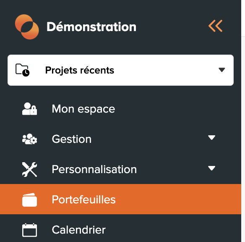Image resolution: width=245 pixels, height=242 pixels.
Task: Expand the Personnalisation submenu arrow
Action: [211, 168]
